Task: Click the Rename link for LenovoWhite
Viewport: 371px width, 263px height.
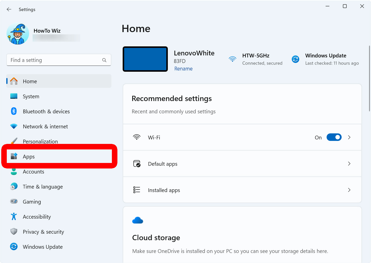Action: tap(183, 69)
